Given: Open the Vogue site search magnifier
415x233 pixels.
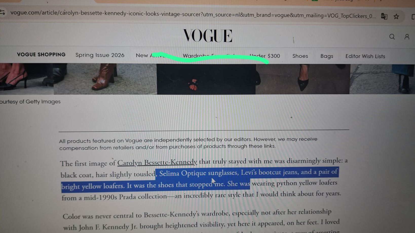Looking at the screenshot, I should pos(392,37).
